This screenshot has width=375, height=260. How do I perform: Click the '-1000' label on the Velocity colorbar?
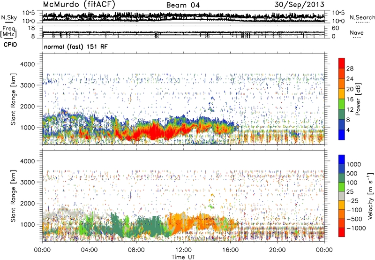tap(356, 228)
